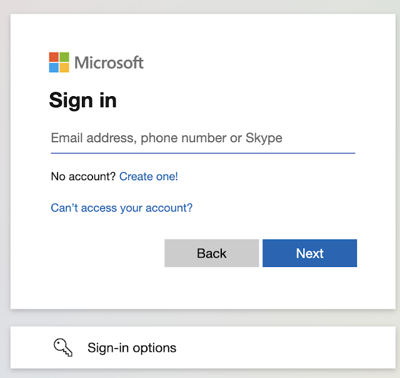Click the underline beneath the email field
This screenshot has width=400, height=378.
click(202, 153)
